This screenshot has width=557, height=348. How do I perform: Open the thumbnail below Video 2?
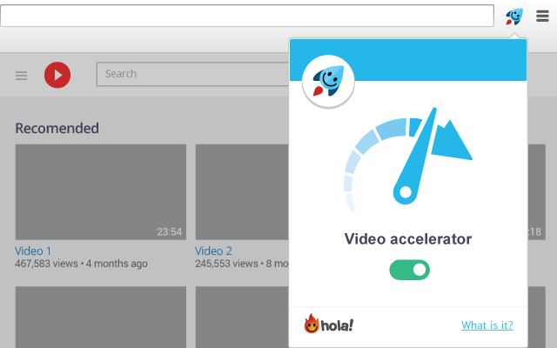coord(242,317)
